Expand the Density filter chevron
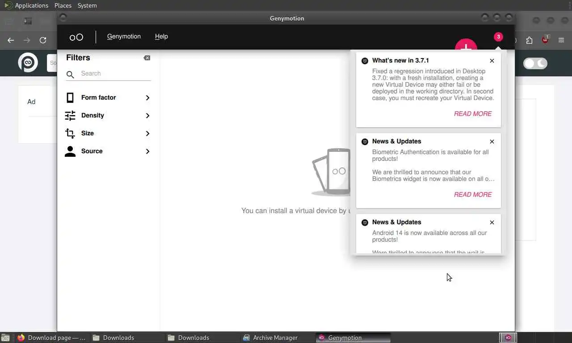Screen dimensions: 572x343 [x=147, y=116]
